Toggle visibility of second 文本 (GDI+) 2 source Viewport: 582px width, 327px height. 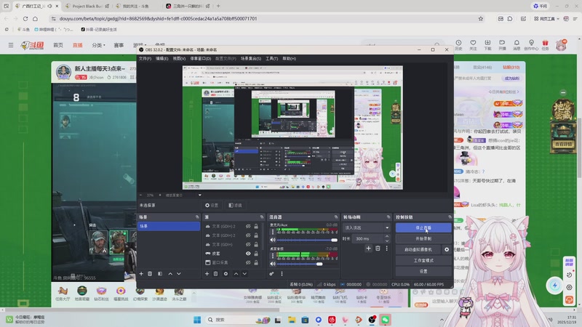point(248,235)
